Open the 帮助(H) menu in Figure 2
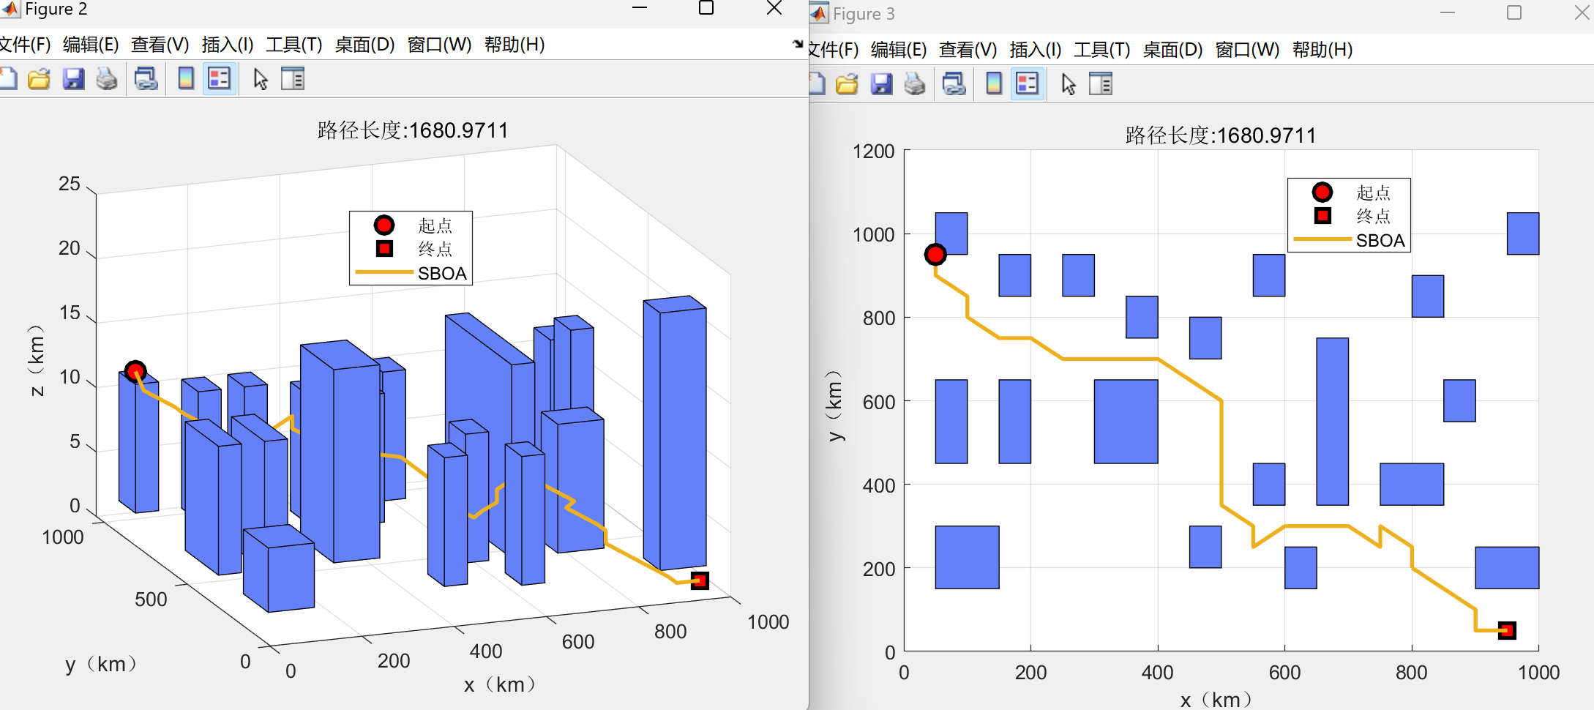 tap(513, 45)
